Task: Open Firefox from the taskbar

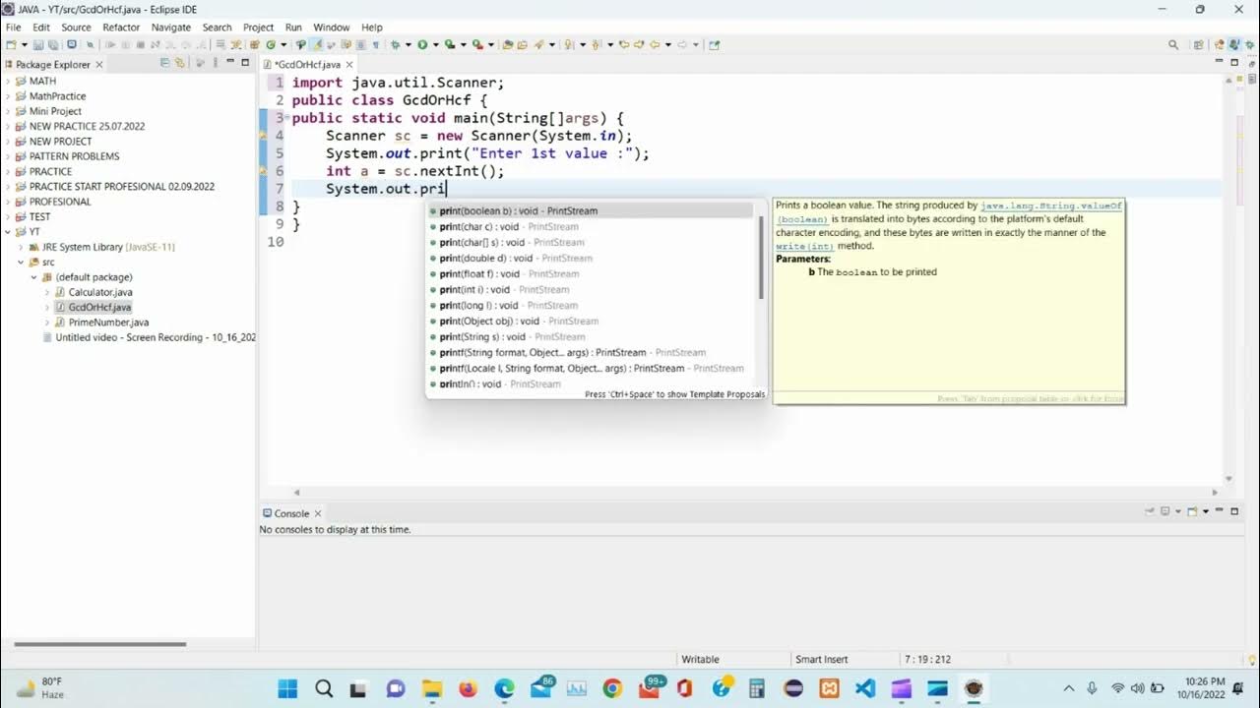Action: (468, 688)
